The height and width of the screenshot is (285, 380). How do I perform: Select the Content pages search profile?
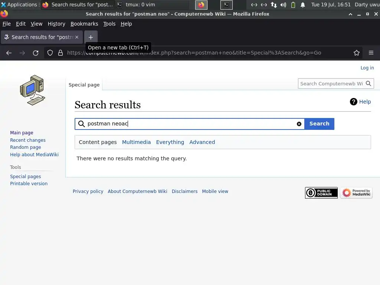tap(98, 142)
